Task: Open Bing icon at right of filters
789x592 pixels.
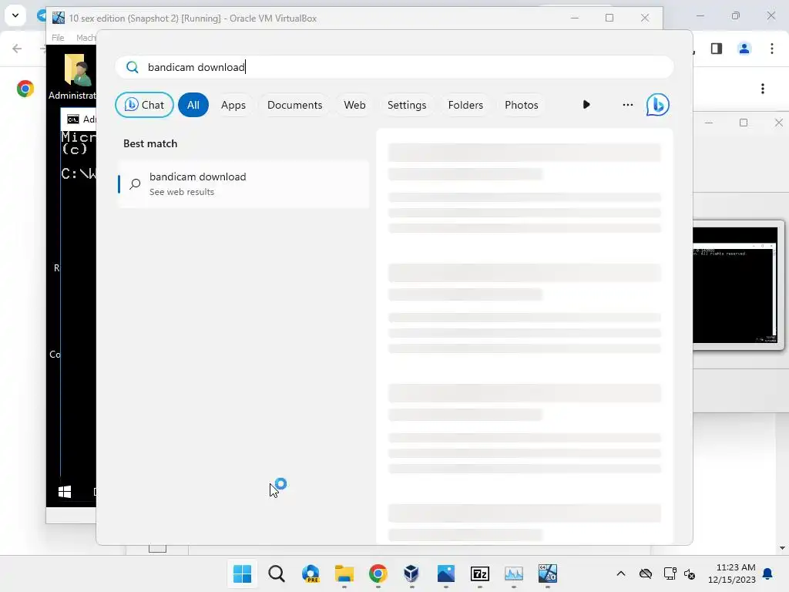Action: [x=658, y=105]
